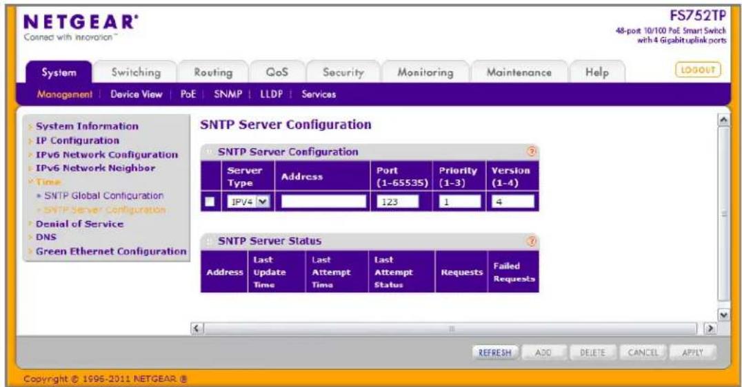Open the LLDP submenu
The height and width of the screenshot is (387, 742).
click(271, 94)
